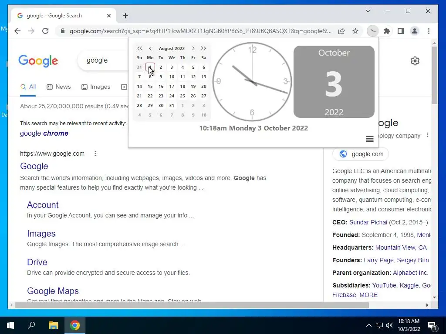The width and height of the screenshot is (446, 334).
Task: Click MORE subsidiaries link
Action: tap(368, 295)
